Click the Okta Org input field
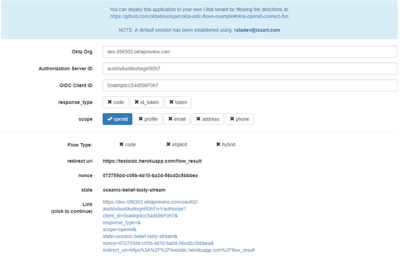Image resolution: width=400 pixels, height=257 pixels. click(250, 52)
